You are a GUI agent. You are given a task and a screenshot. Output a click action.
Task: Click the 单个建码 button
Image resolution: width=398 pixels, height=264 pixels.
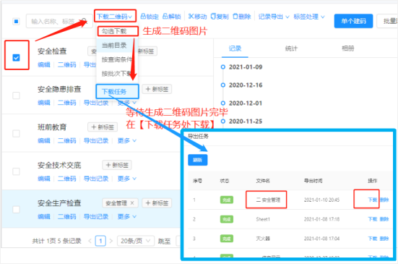(353, 21)
